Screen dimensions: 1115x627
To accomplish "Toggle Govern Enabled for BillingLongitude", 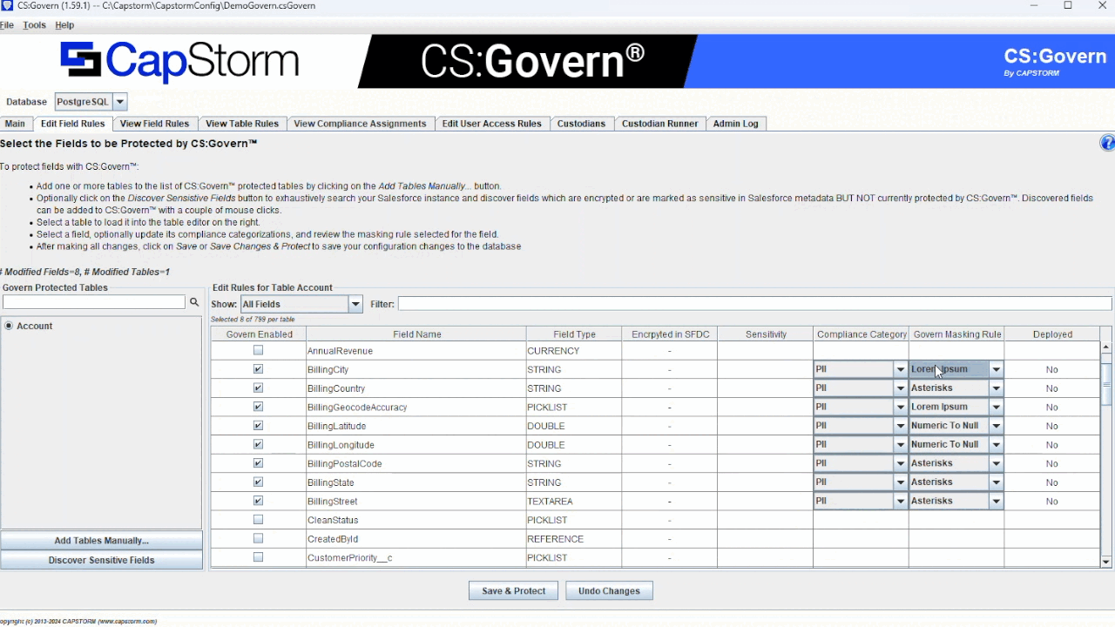I will tap(258, 444).
